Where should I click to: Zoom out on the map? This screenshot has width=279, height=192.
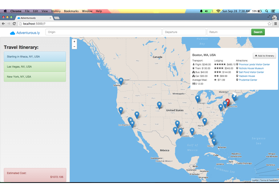[74, 47]
